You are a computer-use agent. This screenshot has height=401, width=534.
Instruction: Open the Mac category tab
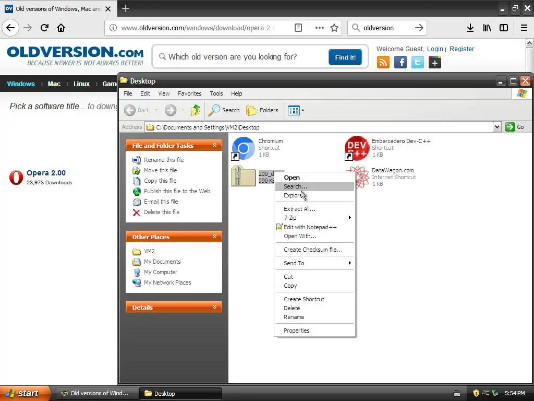pyautogui.click(x=54, y=84)
